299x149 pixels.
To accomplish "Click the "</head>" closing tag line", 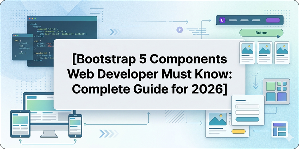I will pos(39,36).
